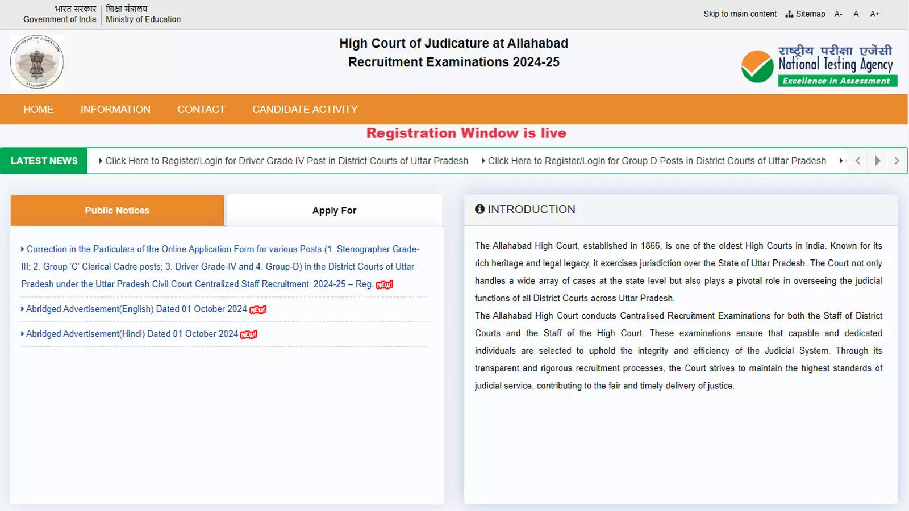Open the Correction in Particulars application form notice

tap(220, 266)
